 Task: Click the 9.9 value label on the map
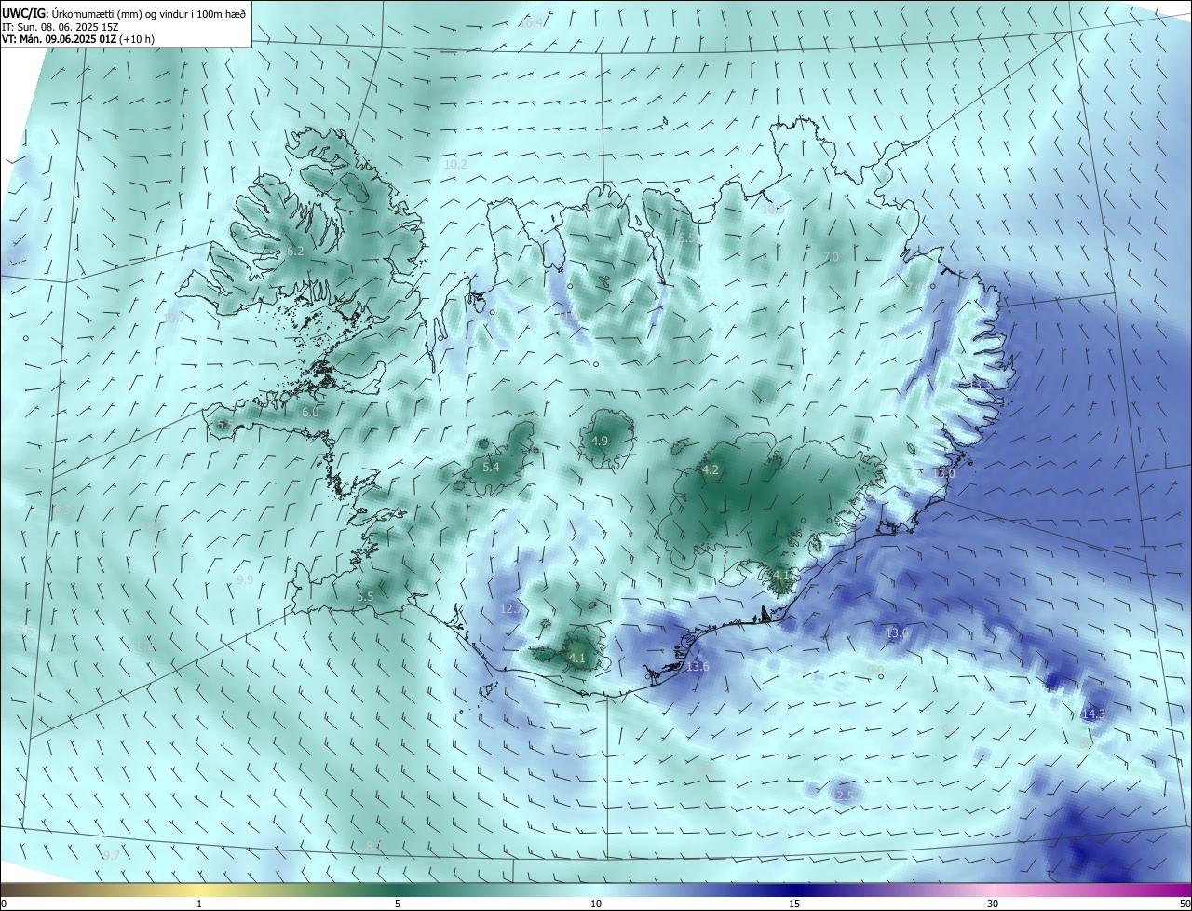(245, 579)
